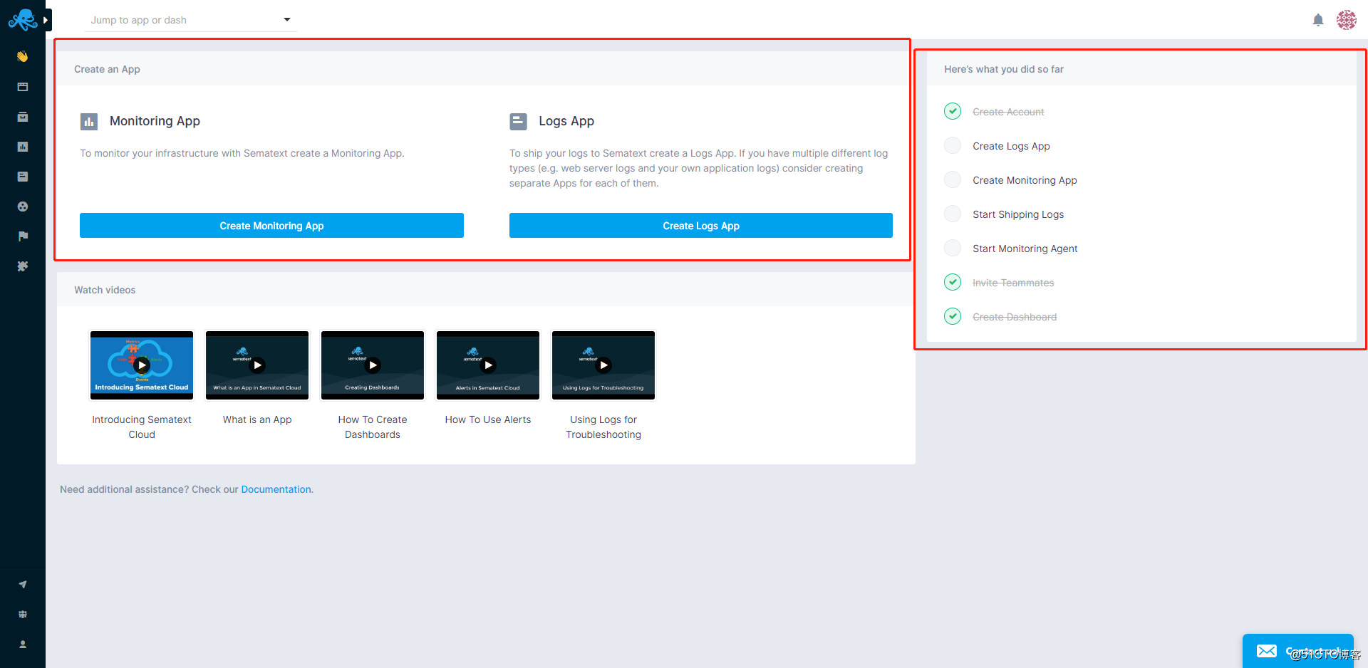Click the Start Shipping Logs checklist text
The height and width of the screenshot is (668, 1368).
tap(1018, 214)
